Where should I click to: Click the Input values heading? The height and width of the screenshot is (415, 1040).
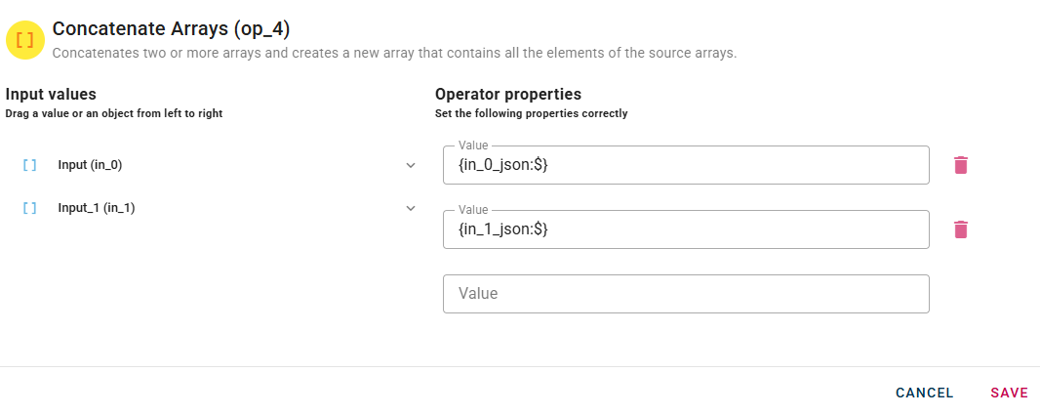tap(51, 95)
